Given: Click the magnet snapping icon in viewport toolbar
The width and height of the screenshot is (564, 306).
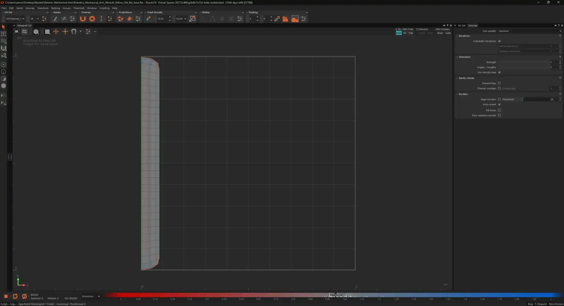Looking at the screenshot, I should click(x=74, y=31).
